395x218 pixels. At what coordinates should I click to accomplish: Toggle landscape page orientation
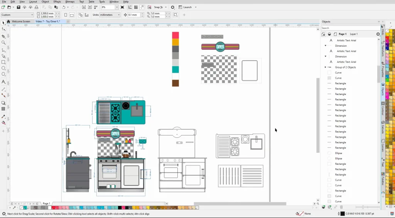tap(72, 15)
